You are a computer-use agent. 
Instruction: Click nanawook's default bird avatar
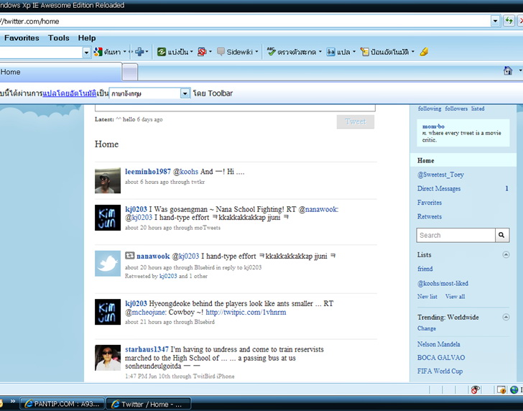click(108, 264)
